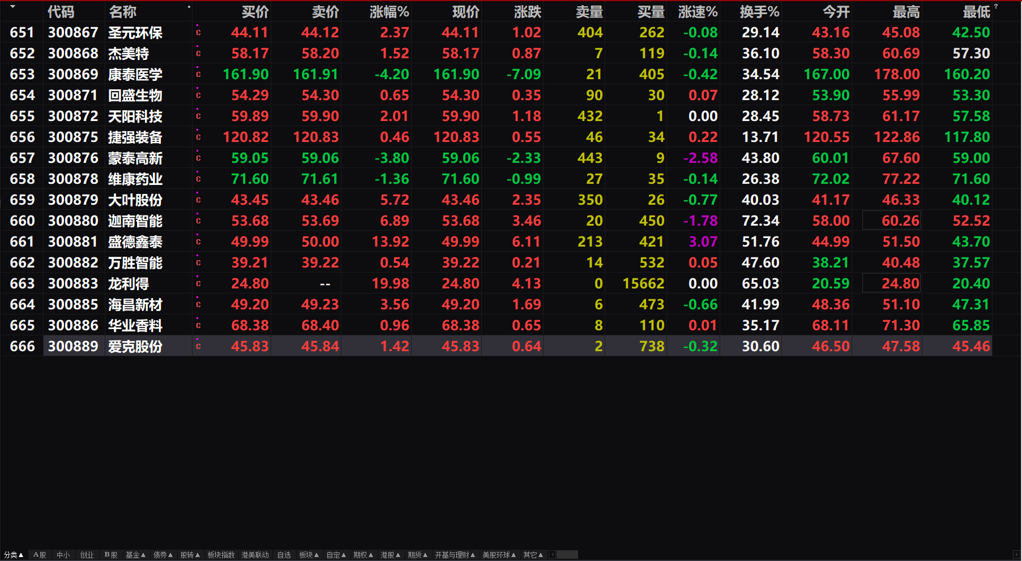This screenshot has width=1022, height=561.
Task: Click 72.34 turnover value for 迦南智能
Action: (761, 221)
